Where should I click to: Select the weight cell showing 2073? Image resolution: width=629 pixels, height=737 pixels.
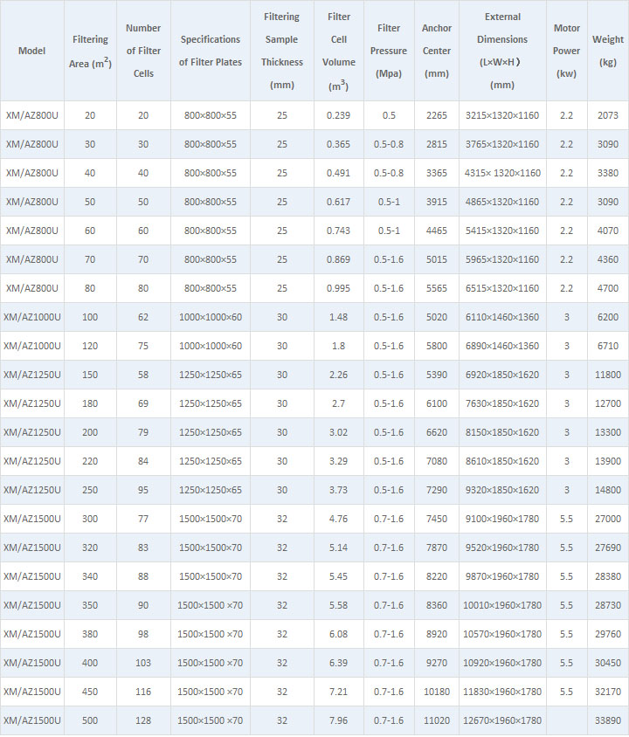coord(608,115)
